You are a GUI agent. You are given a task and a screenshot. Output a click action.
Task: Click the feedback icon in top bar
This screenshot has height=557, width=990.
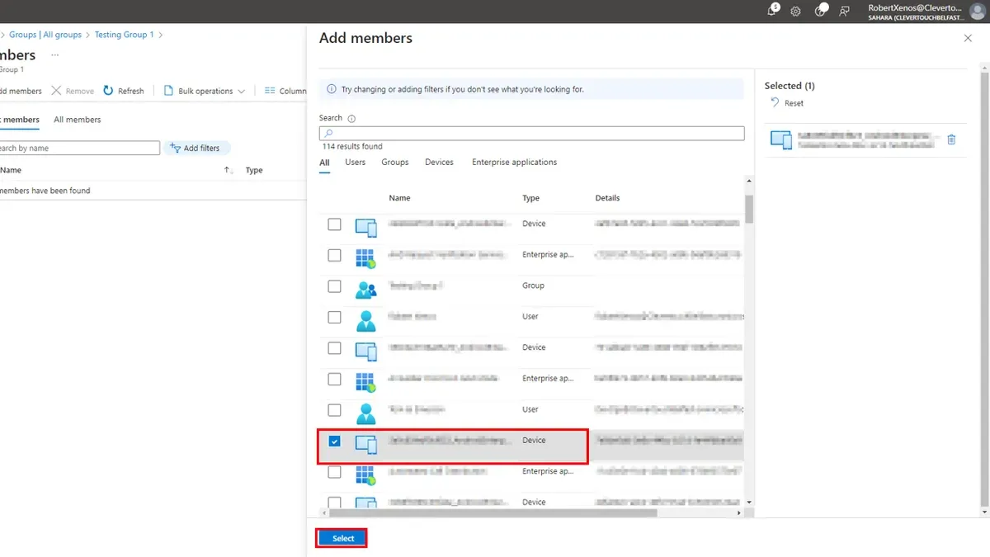844,11
